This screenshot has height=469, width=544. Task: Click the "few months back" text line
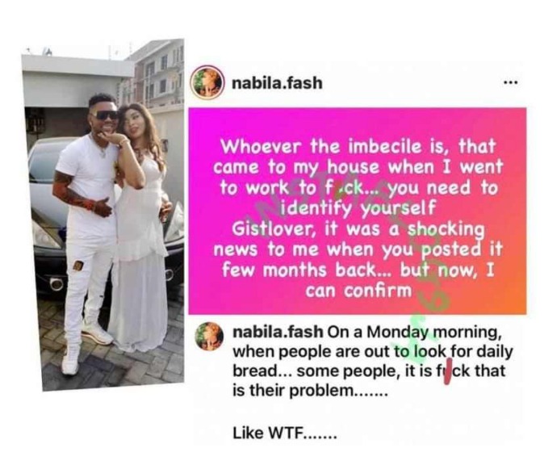click(358, 270)
